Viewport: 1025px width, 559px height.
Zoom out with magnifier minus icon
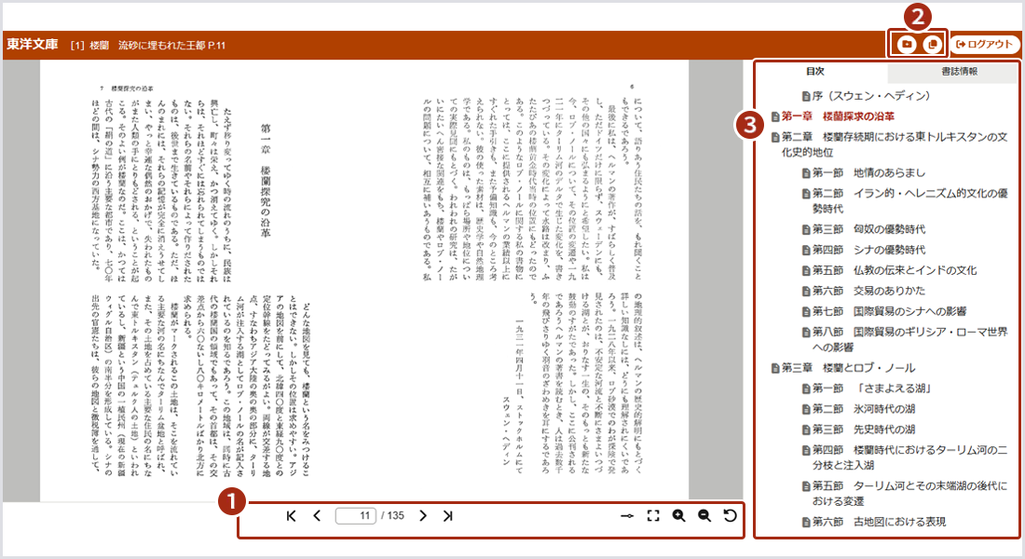pos(704,516)
